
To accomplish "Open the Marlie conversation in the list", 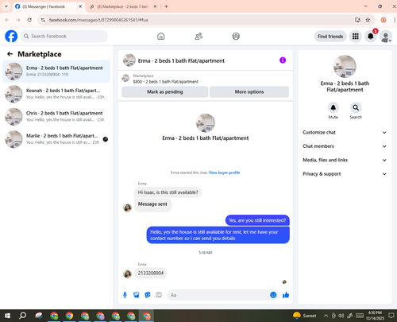I will (x=56, y=139).
